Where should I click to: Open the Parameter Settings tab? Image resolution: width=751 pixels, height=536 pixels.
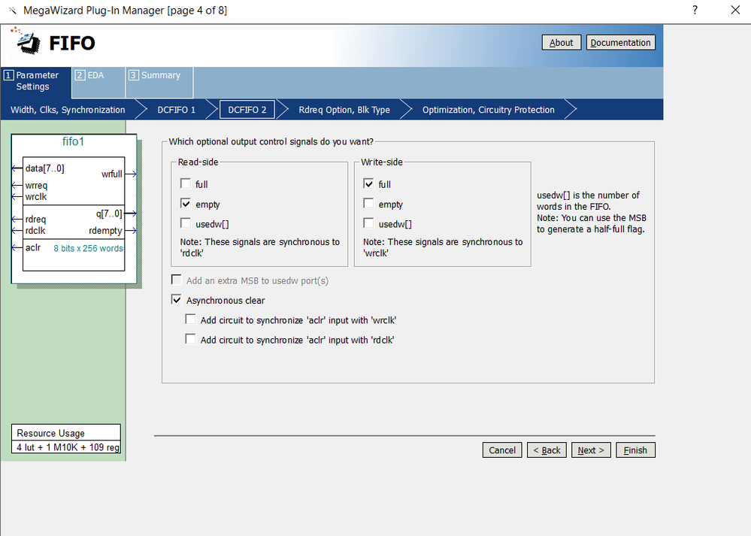[36, 82]
